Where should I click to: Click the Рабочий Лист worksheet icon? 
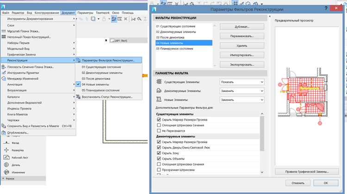[6, 158]
